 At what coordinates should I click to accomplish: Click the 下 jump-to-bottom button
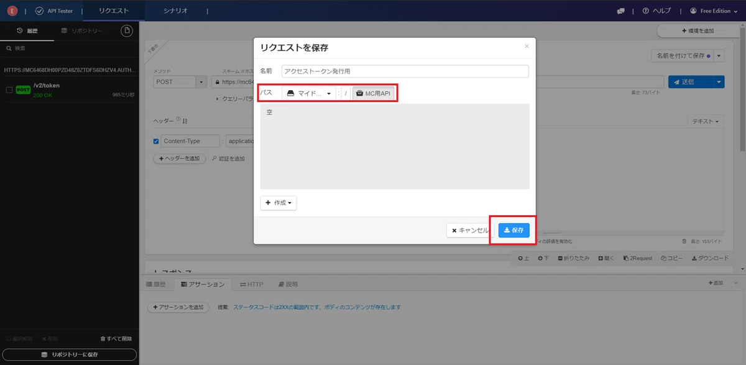pos(543,257)
